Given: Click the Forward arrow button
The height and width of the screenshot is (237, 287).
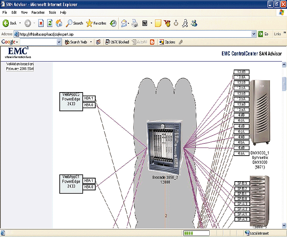Looking at the screenshot, I should tap(28, 23).
